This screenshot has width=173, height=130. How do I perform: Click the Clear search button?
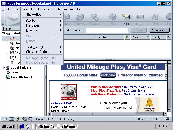coord(139,30)
